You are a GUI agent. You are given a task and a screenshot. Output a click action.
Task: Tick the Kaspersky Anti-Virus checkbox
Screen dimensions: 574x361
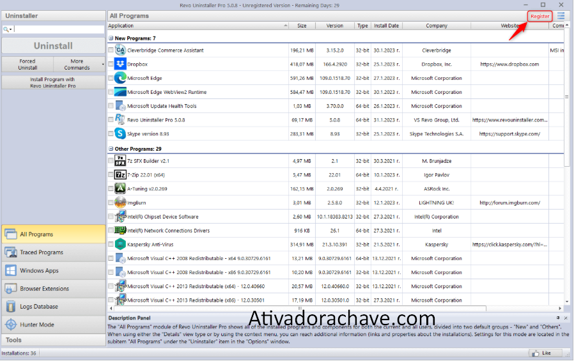pyautogui.click(x=111, y=244)
